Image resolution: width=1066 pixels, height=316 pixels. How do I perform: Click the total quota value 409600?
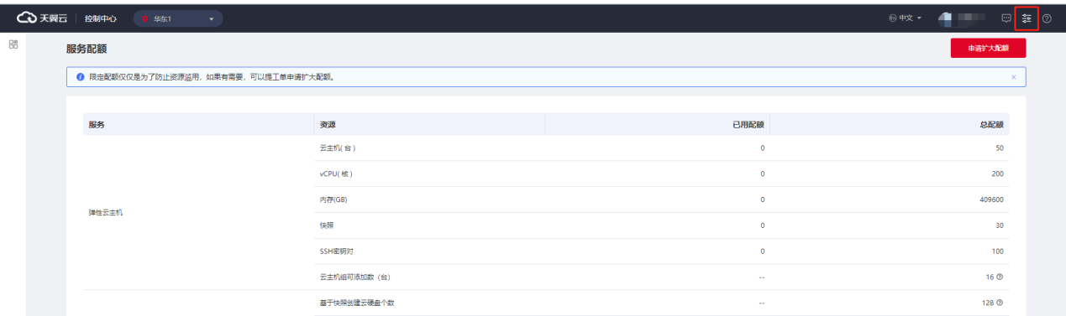(x=991, y=199)
